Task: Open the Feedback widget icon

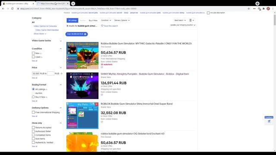Action: 269,121
